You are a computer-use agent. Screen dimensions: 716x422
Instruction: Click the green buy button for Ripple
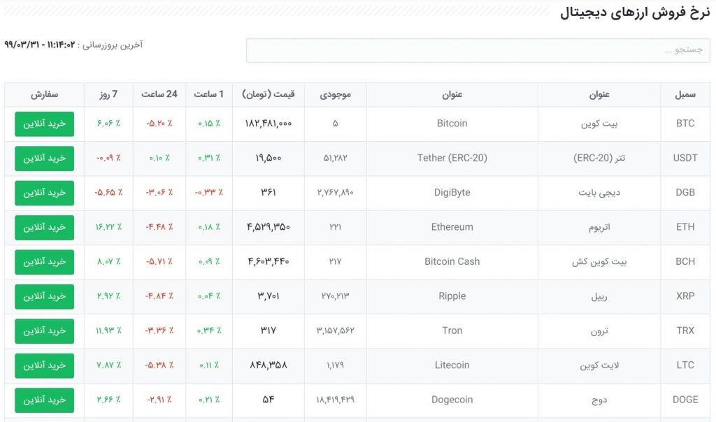click(44, 296)
